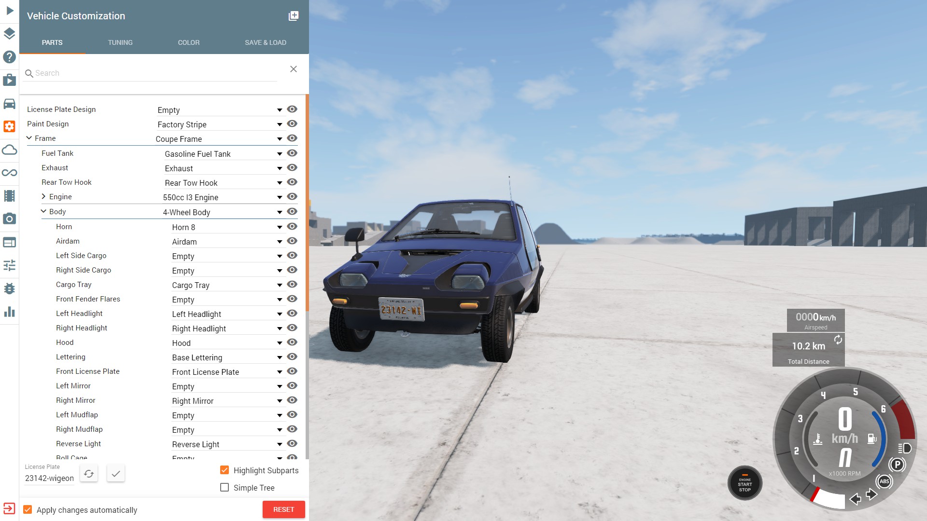Open the help question mark icon

click(x=10, y=57)
